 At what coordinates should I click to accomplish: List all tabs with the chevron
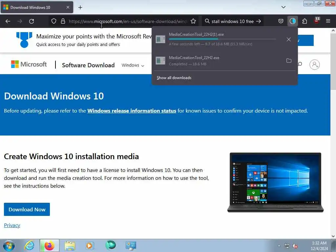tap(283, 7)
